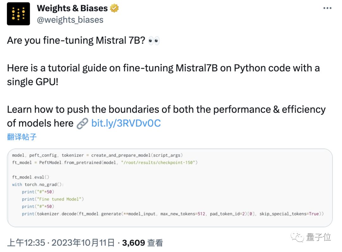Enlarge the code snippet image

(x=170, y=188)
